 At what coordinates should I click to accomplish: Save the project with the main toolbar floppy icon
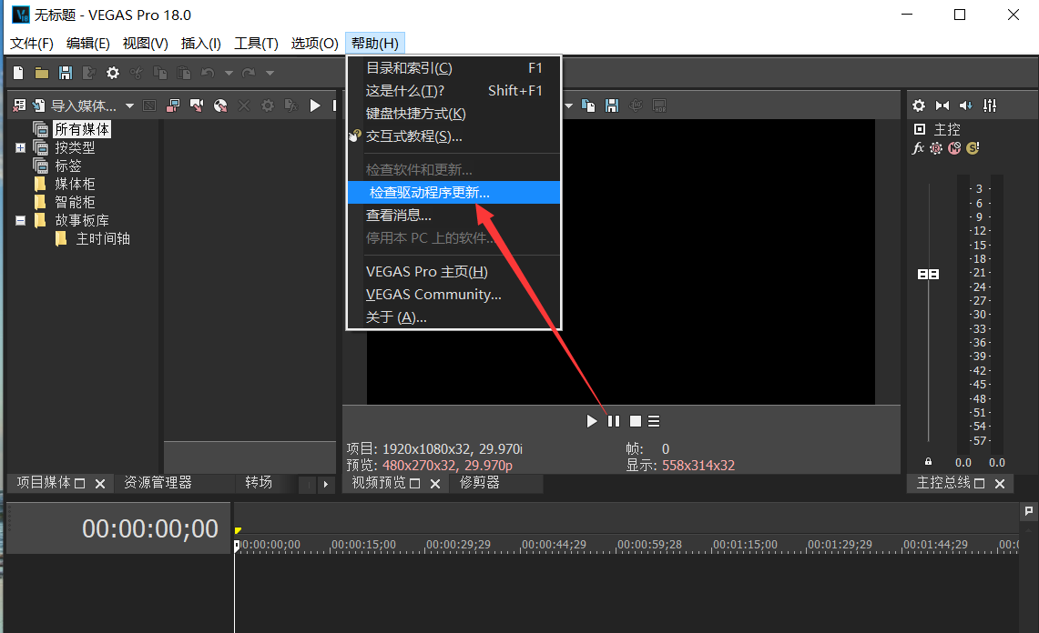click(66, 73)
